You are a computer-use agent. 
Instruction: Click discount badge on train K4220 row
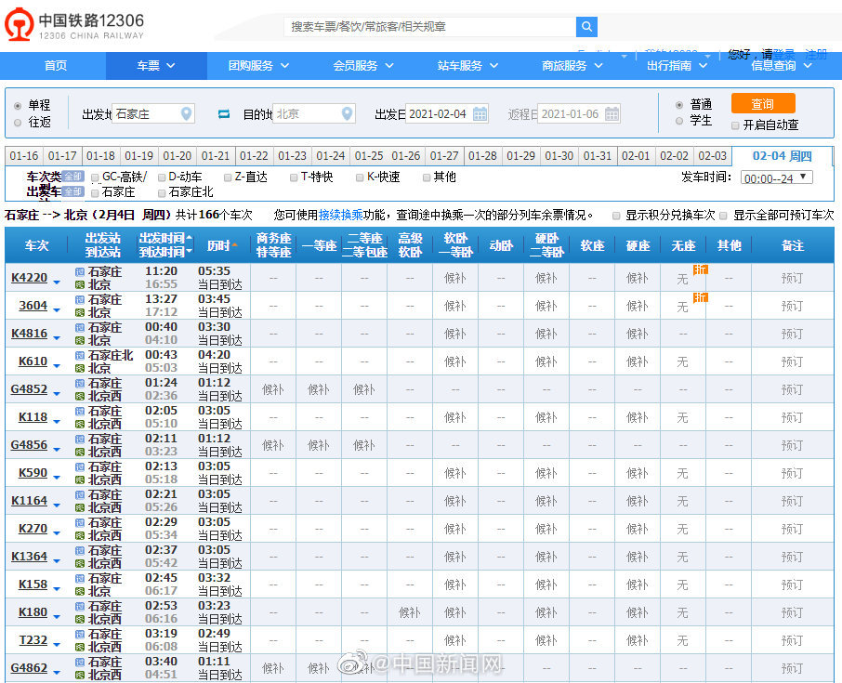coord(700,269)
